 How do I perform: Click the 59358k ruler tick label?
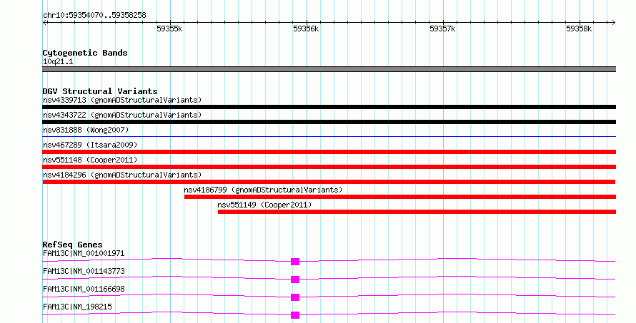point(579,29)
